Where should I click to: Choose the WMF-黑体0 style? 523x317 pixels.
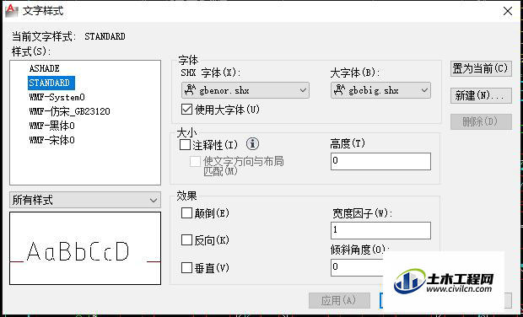[51, 126]
